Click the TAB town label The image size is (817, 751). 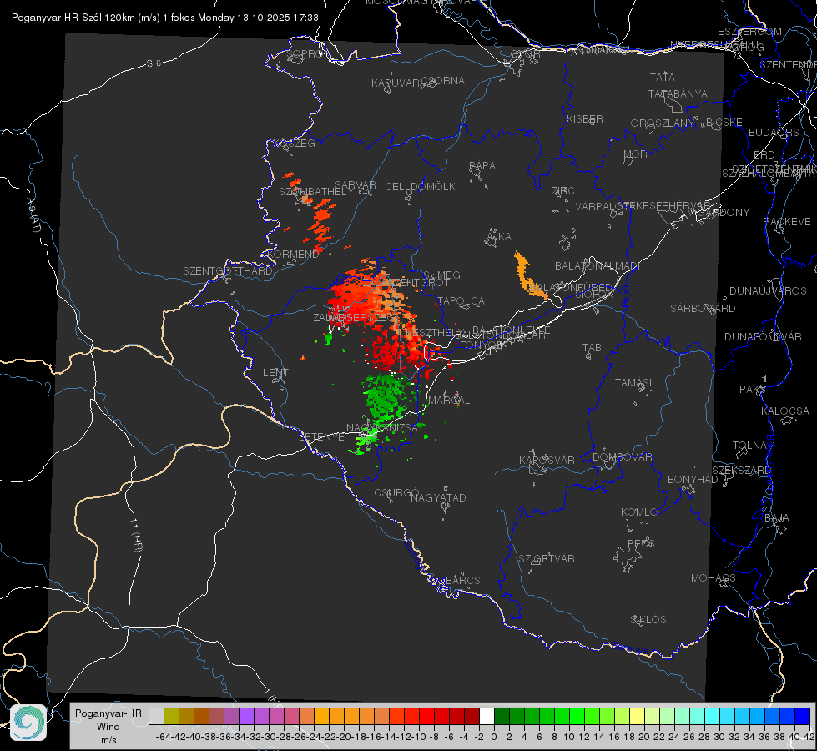pos(592,348)
